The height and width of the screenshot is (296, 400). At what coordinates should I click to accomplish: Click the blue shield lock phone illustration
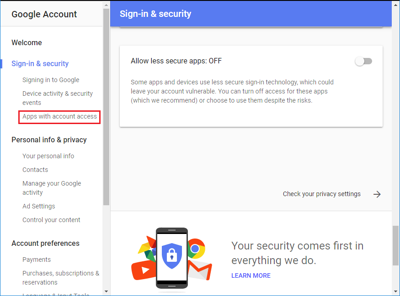pyautogui.click(x=172, y=258)
